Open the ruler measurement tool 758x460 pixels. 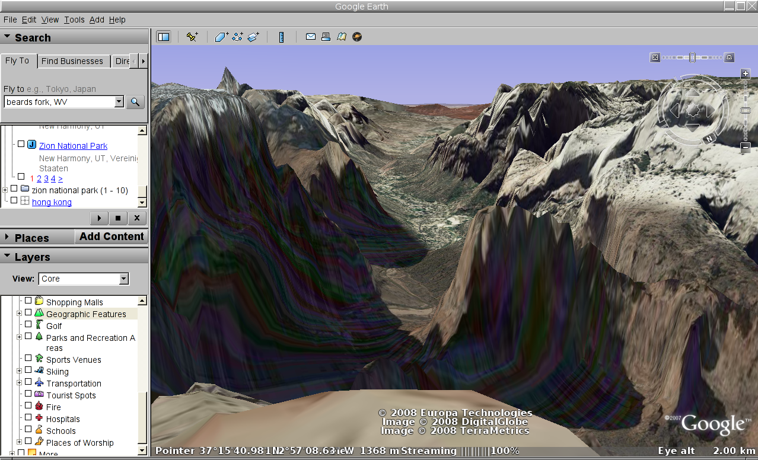point(282,37)
